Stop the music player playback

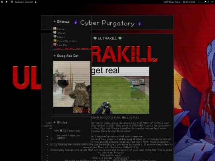[36, 2]
